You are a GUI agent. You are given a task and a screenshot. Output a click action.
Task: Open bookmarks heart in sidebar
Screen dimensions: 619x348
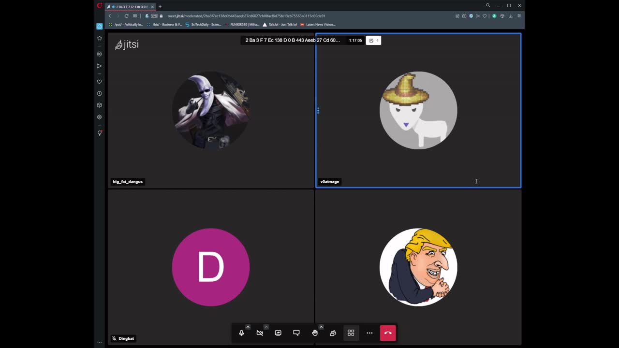pyautogui.click(x=100, y=82)
